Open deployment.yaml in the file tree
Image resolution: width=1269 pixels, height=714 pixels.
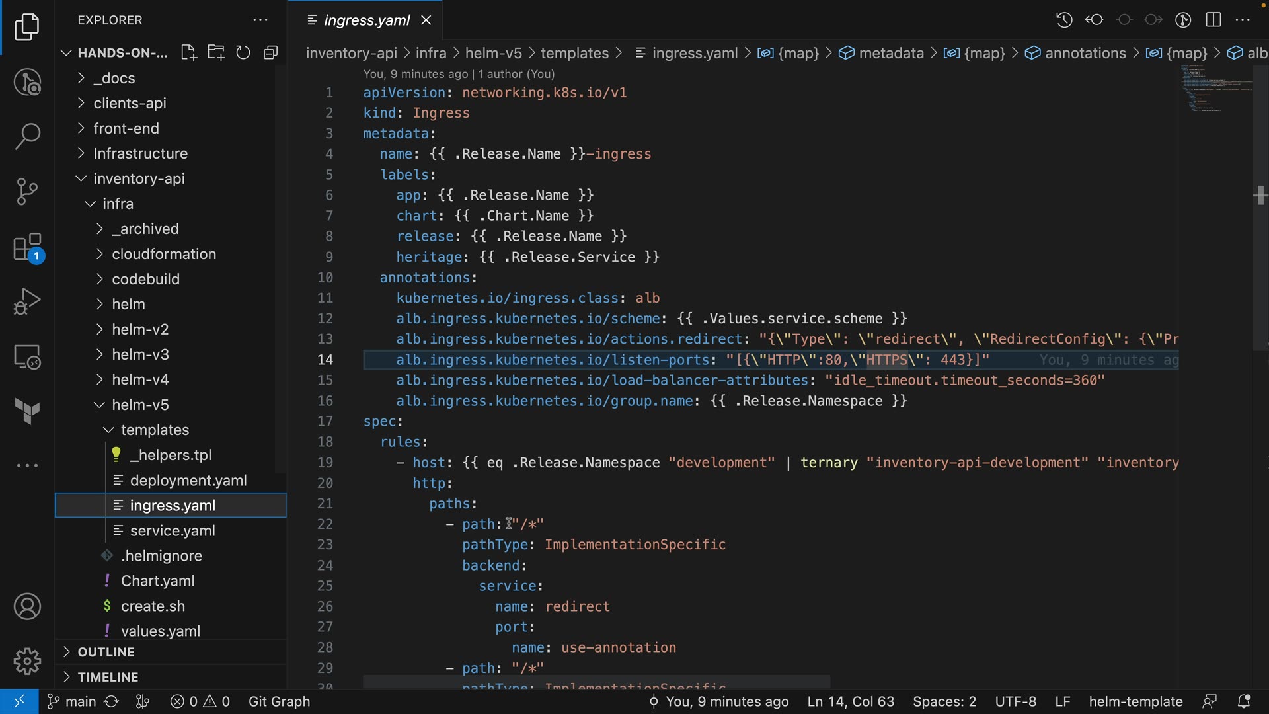(x=188, y=481)
